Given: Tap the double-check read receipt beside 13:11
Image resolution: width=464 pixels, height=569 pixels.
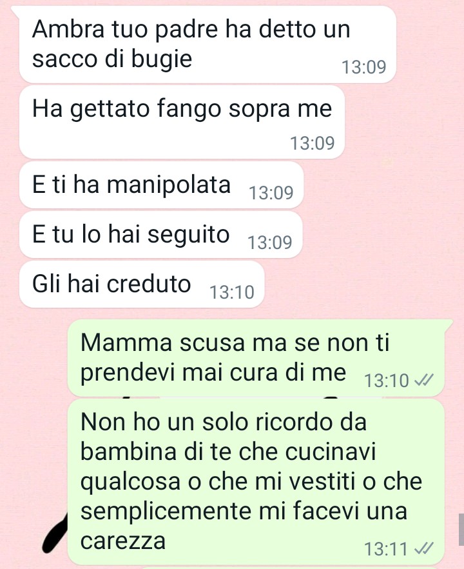Looking at the screenshot, I should point(423,548).
